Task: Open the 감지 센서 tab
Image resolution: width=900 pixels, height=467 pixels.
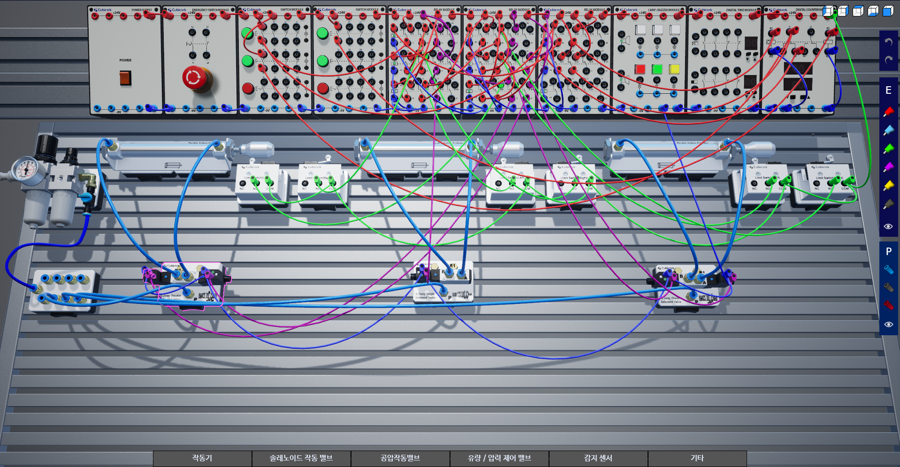Action: pos(598,458)
